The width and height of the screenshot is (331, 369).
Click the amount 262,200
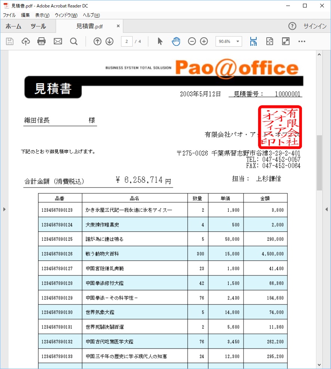275,342
